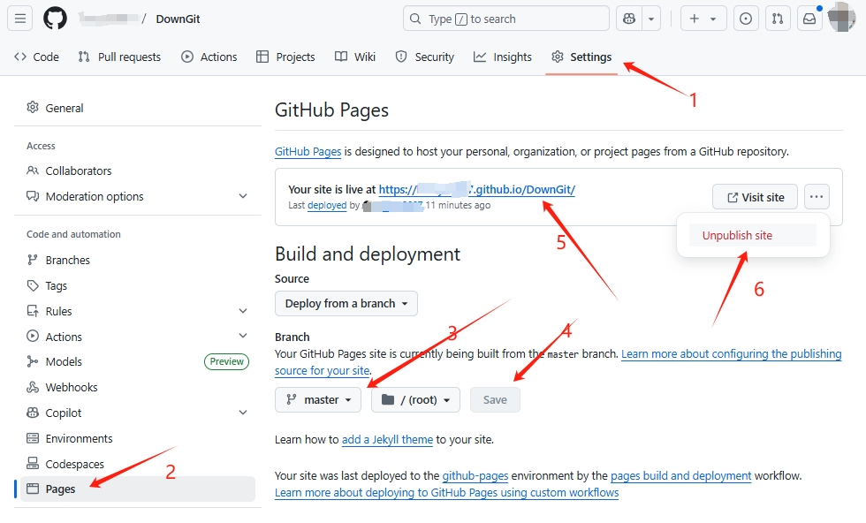Image resolution: width=866 pixels, height=523 pixels.
Task: Click the comment icon beside Moderation options
Action: 33,196
